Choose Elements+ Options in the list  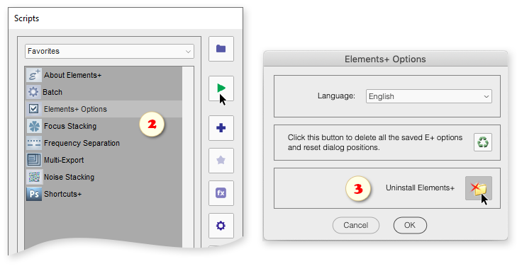(104, 109)
